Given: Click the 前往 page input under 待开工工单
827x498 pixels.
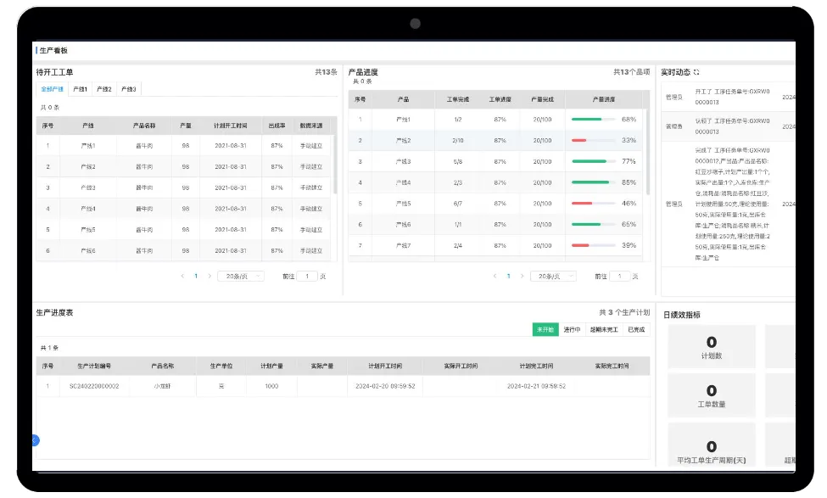Looking at the screenshot, I should pyautogui.click(x=307, y=276).
